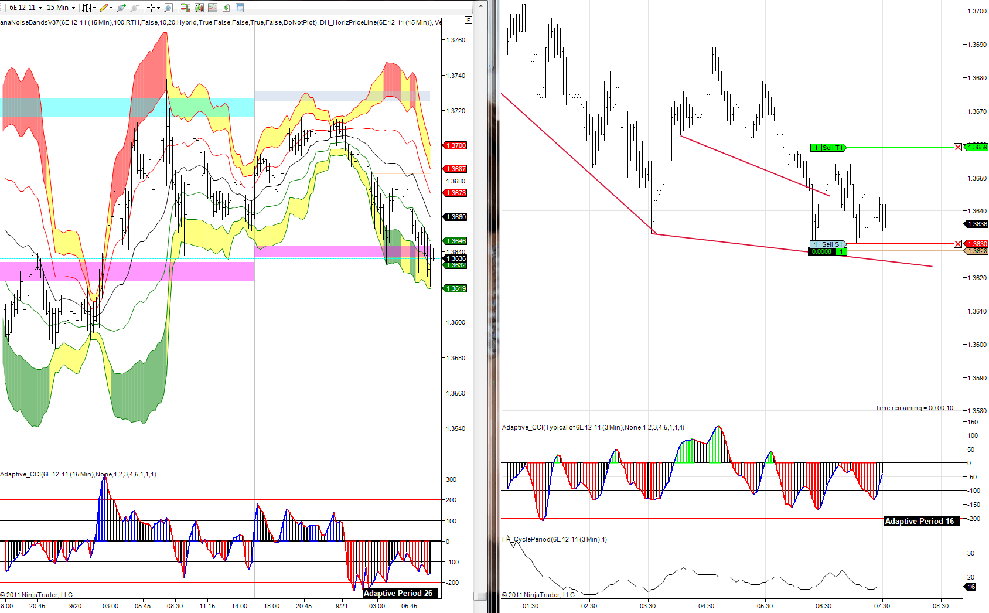This screenshot has height=613, width=989.
Task: Click the bar chart style icon
Action: [x=87, y=8]
